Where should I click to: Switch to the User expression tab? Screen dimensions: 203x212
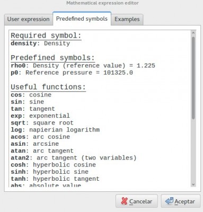(29, 19)
